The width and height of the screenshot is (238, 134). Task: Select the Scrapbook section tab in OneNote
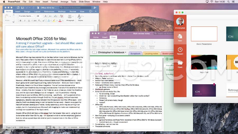pyautogui.click(x=135, y=53)
